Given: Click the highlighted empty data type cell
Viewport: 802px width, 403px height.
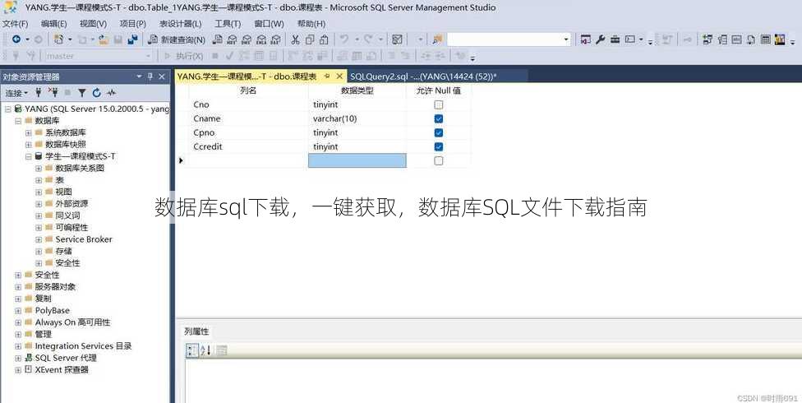Looking at the screenshot, I should point(357,161).
